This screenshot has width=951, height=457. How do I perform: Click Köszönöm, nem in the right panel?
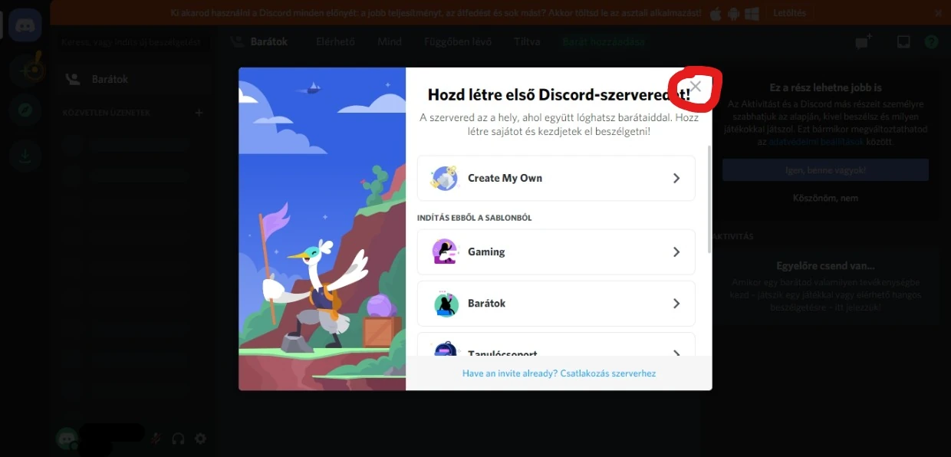(825, 198)
